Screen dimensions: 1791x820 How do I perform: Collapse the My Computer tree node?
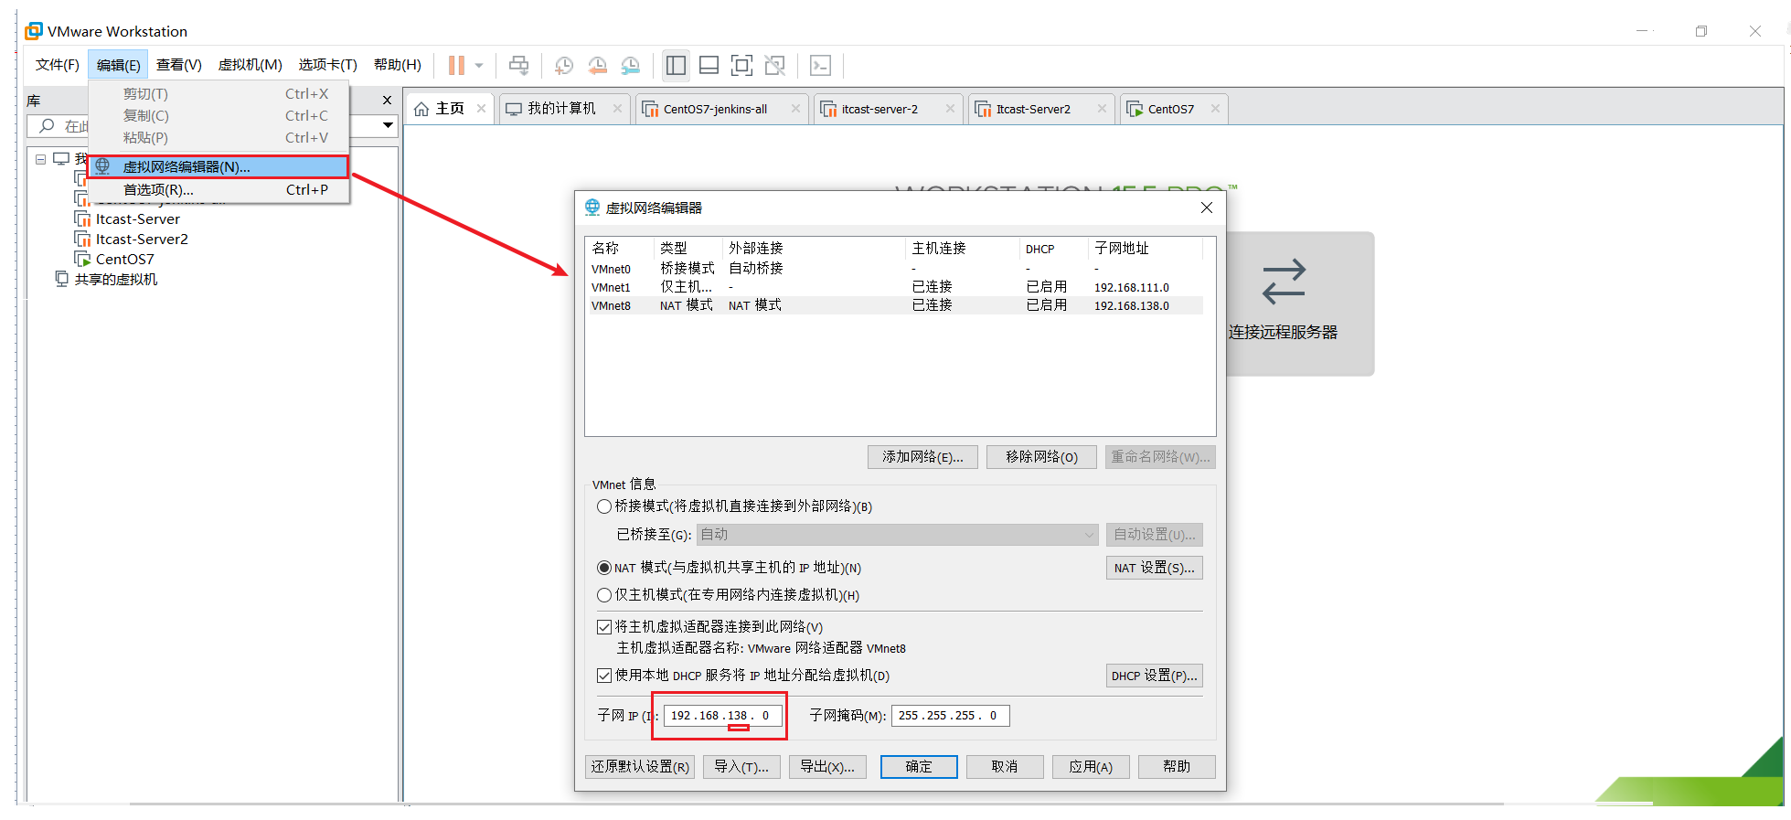tap(41, 159)
